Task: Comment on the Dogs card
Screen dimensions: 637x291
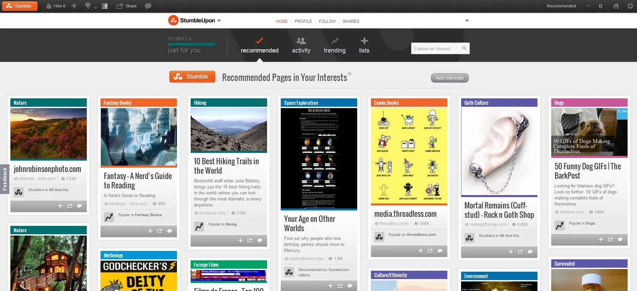Action: pyautogui.click(x=620, y=239)
